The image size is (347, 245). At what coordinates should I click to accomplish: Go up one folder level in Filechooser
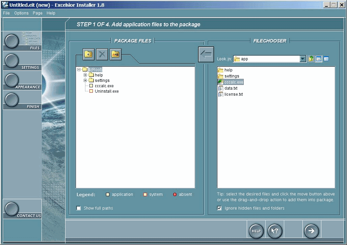[x=311, y=59]
